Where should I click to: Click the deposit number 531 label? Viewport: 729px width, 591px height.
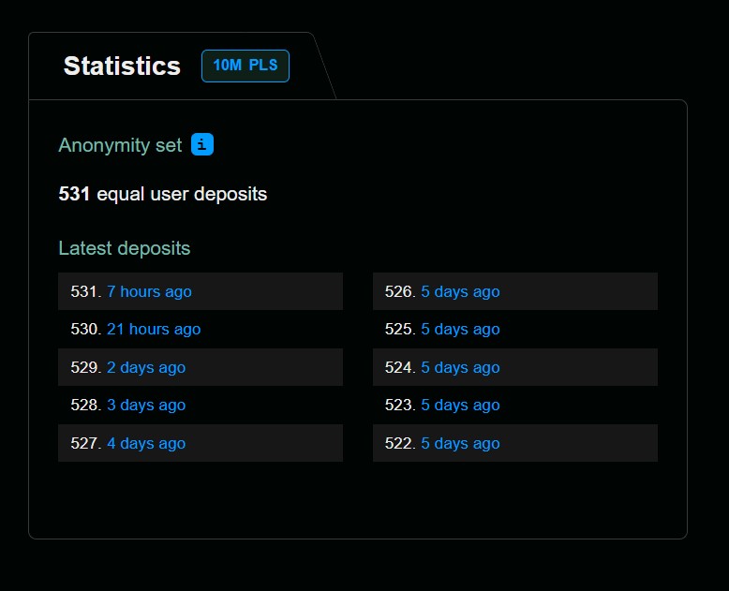(86, 292)
